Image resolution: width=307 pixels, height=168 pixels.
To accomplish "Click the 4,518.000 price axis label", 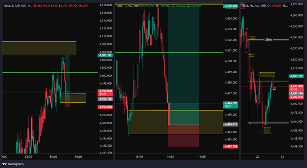I will click(x=105, y=5).
